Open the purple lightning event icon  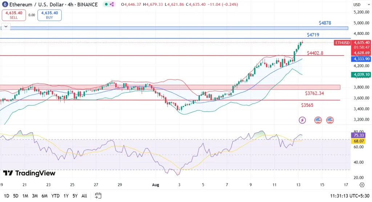(x=302, y=120)
